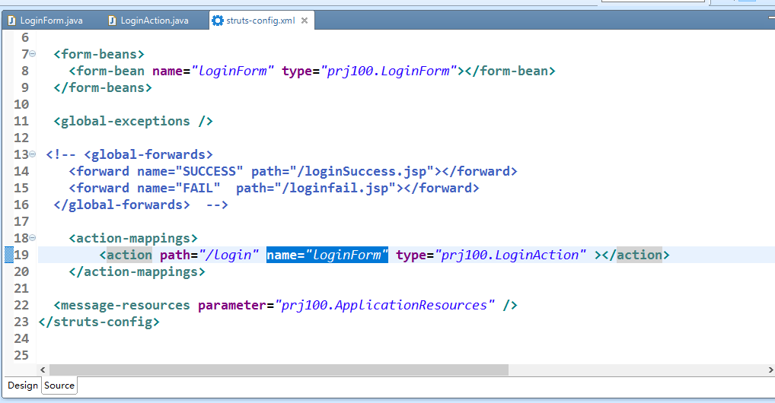
Task: Open the Design view tab
Action: point(23,386)
